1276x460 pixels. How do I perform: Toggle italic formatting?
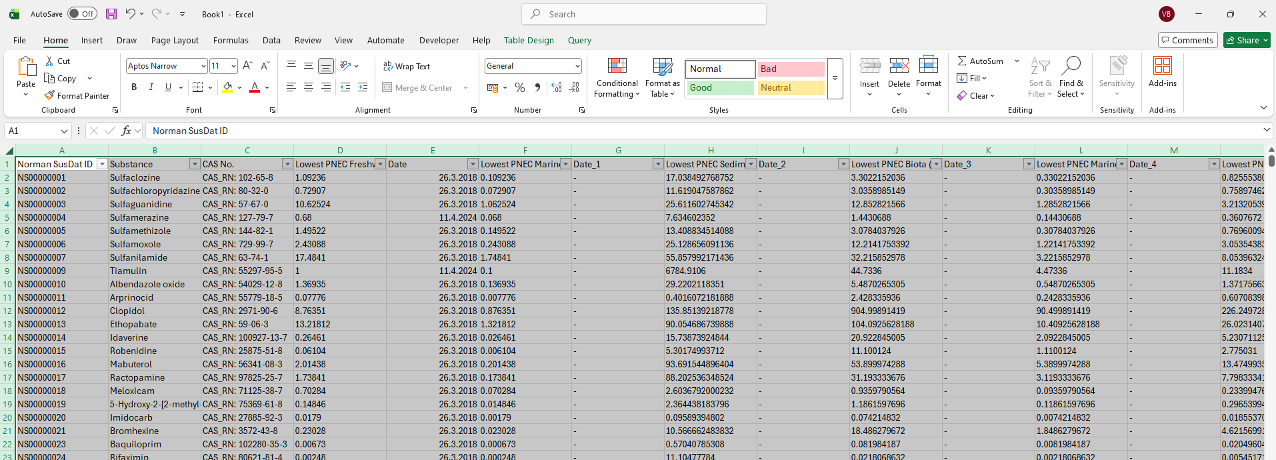pyautogui.click(x=151, y=87)
